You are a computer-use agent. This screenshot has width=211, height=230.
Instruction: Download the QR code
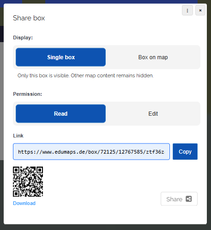[24, 203]
